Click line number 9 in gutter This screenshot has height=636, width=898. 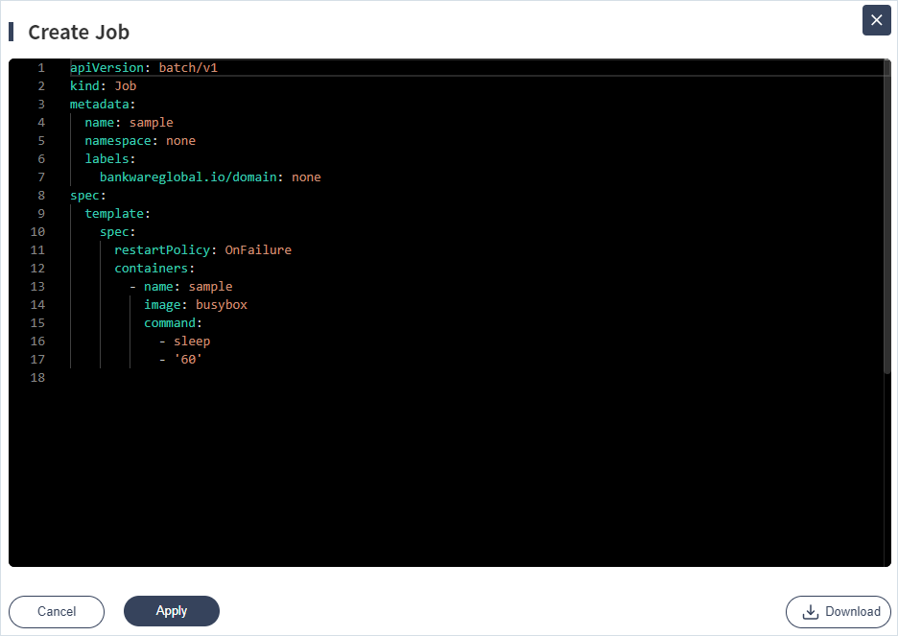[x=41, y=214]
